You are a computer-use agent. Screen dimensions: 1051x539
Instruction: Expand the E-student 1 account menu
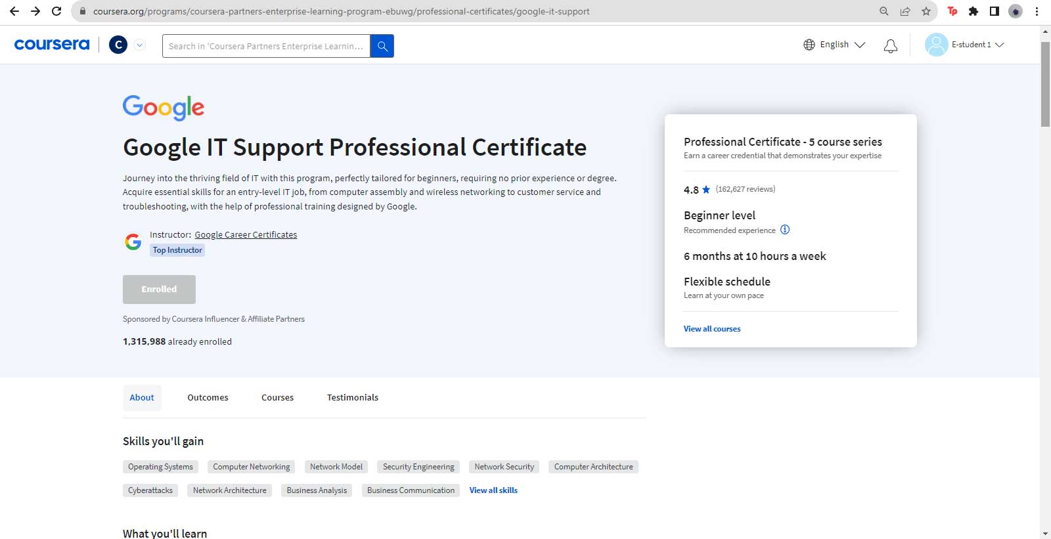pyautogui.click(x=999, y=45)
